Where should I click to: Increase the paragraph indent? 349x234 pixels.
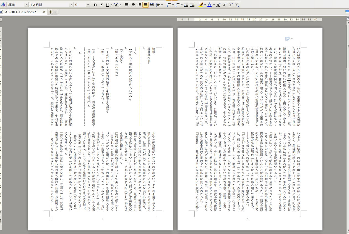[192, 5]
